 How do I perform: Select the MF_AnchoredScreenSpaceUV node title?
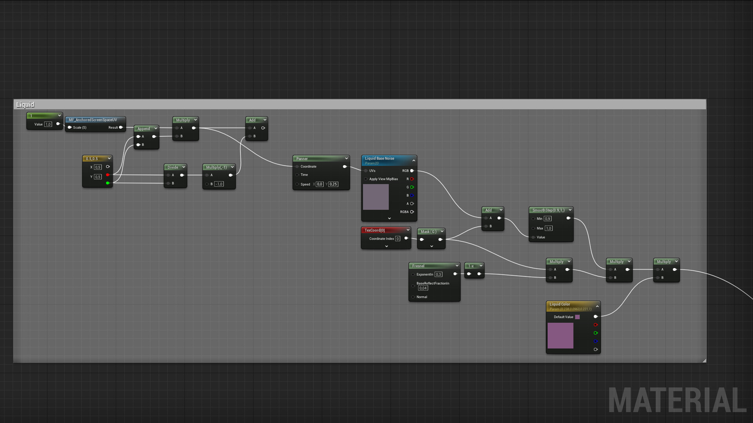pyautogui.click(x=93, y=120)
